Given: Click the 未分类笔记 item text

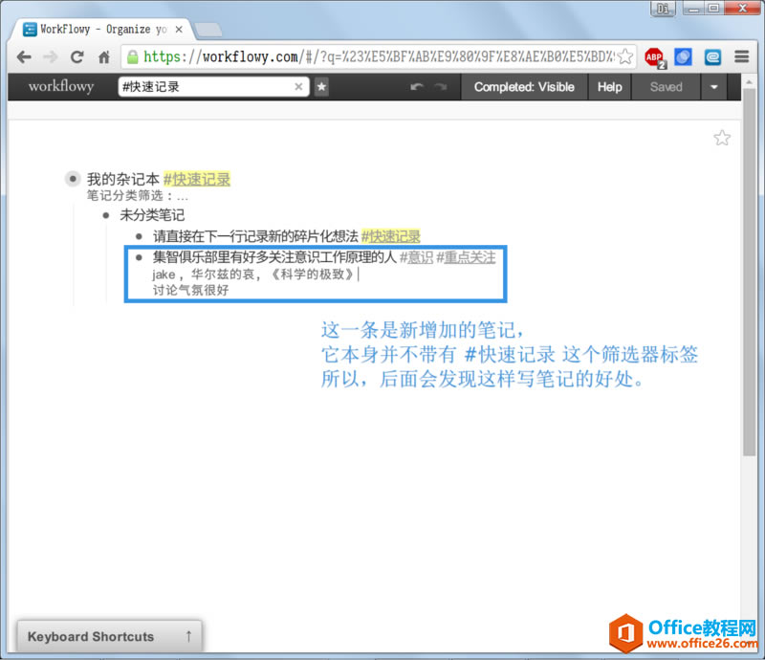Looking at the screenshot, I should [x=152, y=215].
